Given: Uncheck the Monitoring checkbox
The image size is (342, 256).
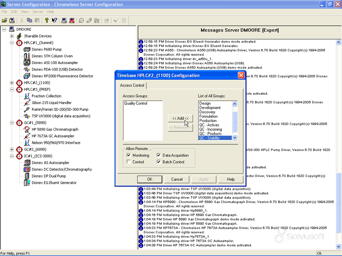Looking at the screenshot, I should coord(129,155).
